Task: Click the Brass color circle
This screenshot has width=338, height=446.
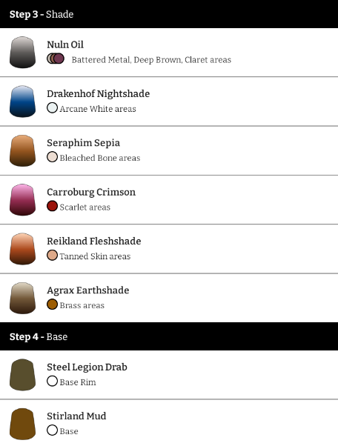Action: [x=52, y=304]
